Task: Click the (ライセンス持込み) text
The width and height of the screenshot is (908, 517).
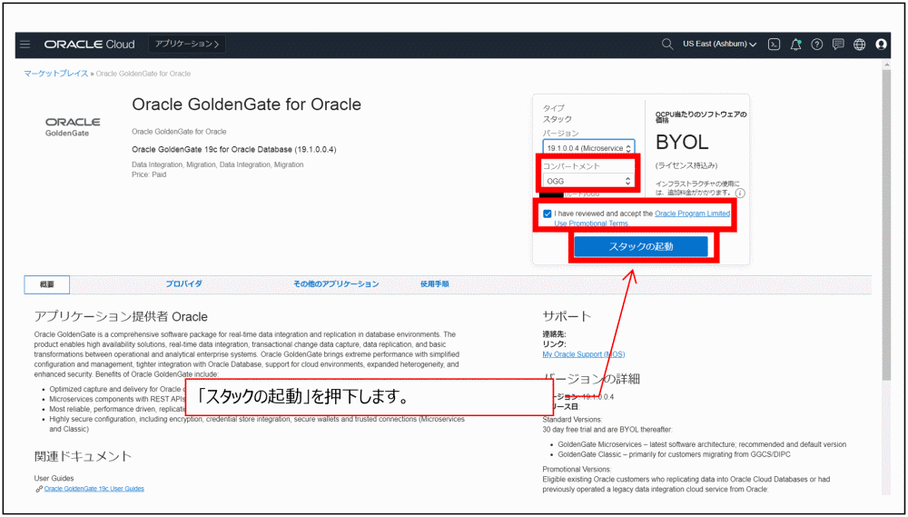Action: click(686, 165)
